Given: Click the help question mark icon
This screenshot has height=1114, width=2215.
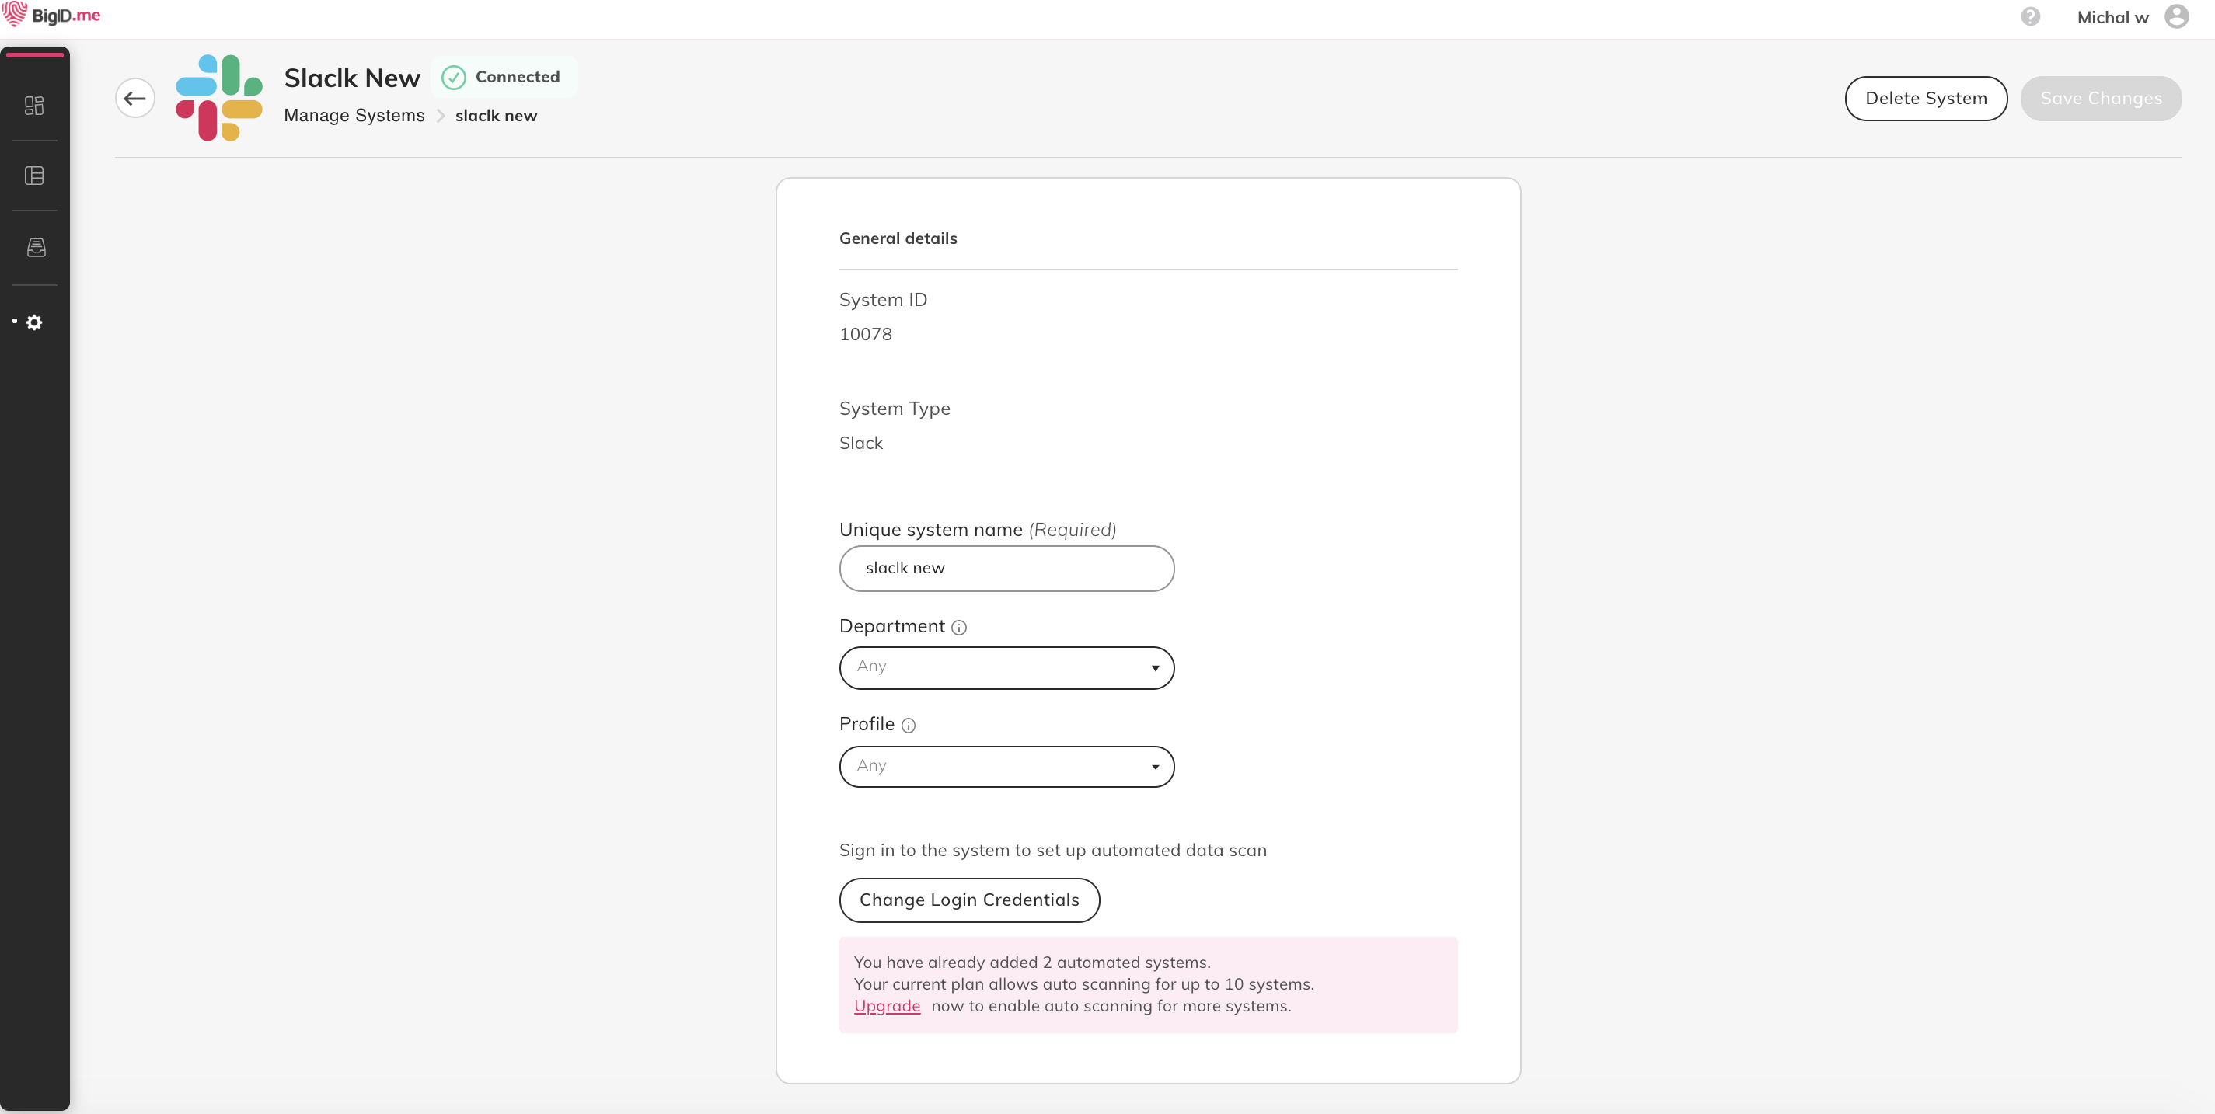Looking at the screenshot, I should click(2030, 17).
